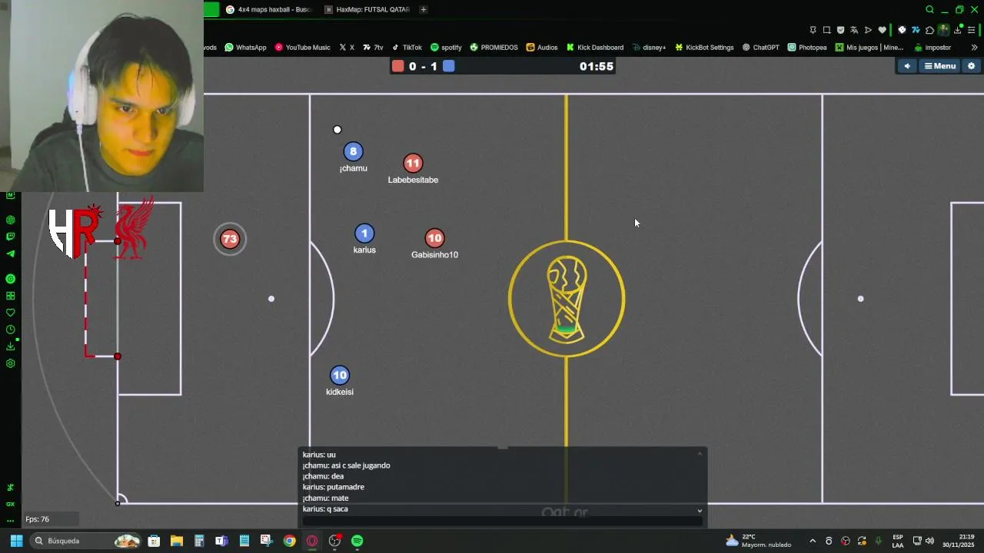The image size is (984, 553).
Task: Open the spotify bookmark
Action: pos(446,48)
